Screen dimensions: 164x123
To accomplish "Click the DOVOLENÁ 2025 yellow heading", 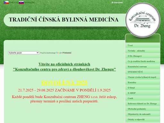I will [64, 83].
